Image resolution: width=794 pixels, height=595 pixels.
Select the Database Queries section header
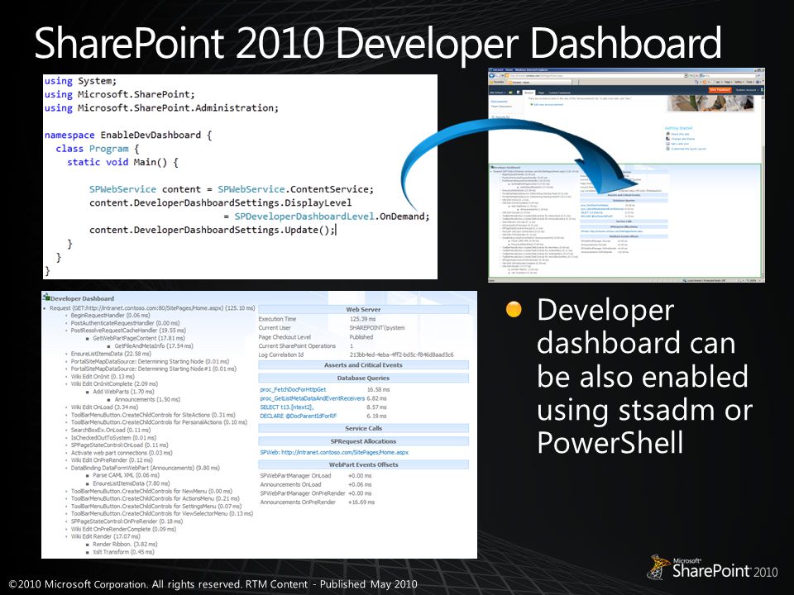[364, 378]
